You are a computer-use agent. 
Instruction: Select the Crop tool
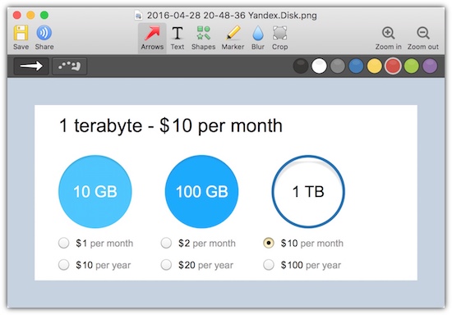[279, 38]
